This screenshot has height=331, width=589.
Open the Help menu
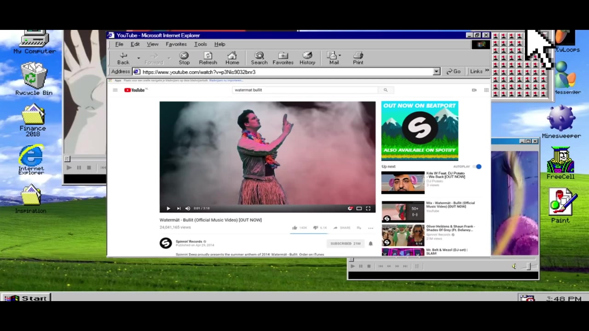pos(219,44)
